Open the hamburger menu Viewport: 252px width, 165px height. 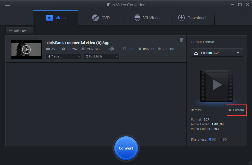point(7,6)
